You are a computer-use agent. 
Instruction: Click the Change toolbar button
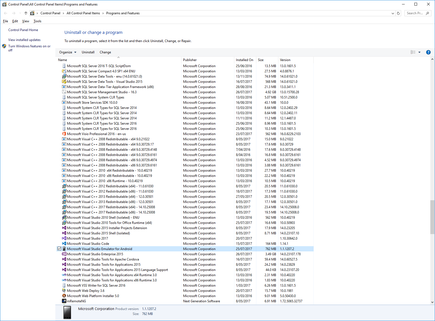pyautogui.click(x=105, y=52)
